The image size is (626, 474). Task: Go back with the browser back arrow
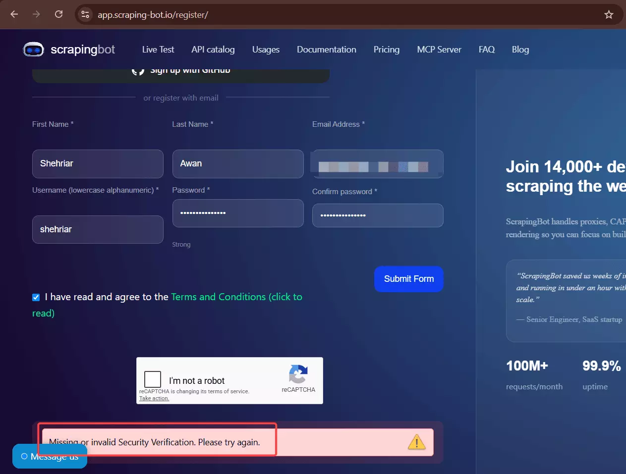(x=14, y=14)
